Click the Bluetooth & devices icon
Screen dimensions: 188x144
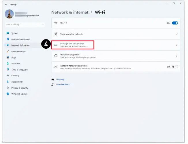(8, 39)
